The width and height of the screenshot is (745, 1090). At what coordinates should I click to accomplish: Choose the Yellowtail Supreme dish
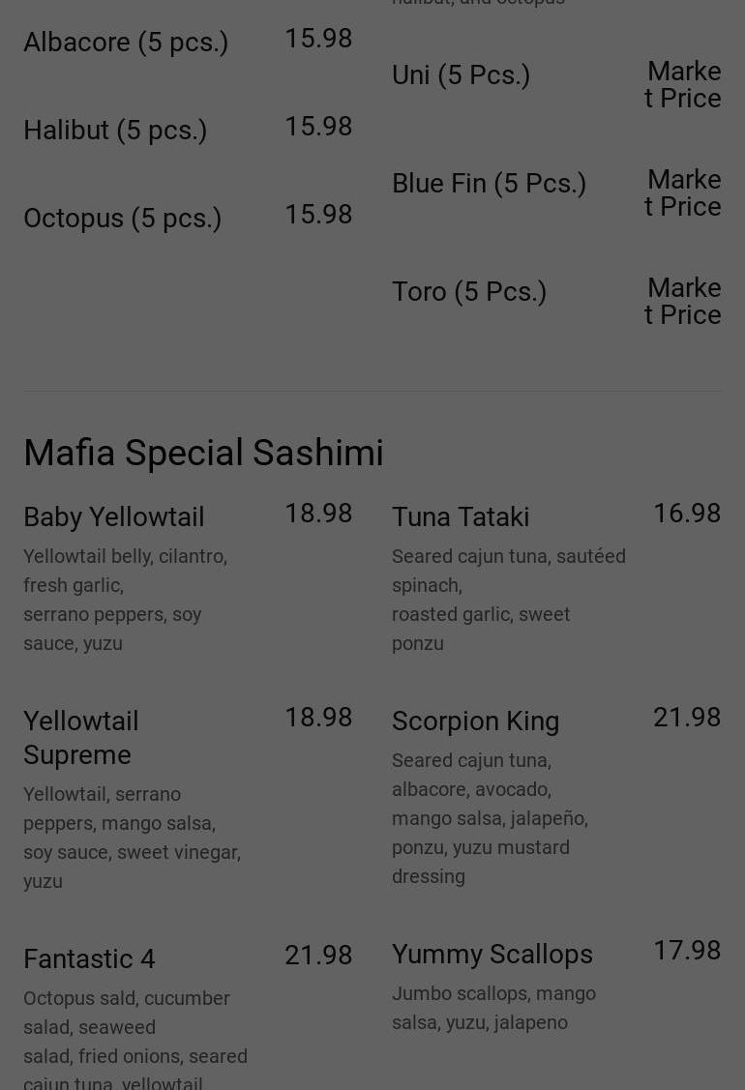coord(81,737)
